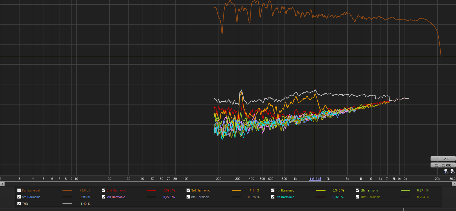The height and width of the screenshot is (211, 456).
Task: Disable the 7th Harmonic checkbox
Action: pyautogui.click(x=103, y=197)
